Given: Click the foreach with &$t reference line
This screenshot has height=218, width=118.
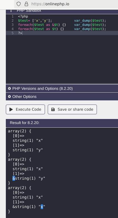Looking at the screenshot, I should point(42,25).
